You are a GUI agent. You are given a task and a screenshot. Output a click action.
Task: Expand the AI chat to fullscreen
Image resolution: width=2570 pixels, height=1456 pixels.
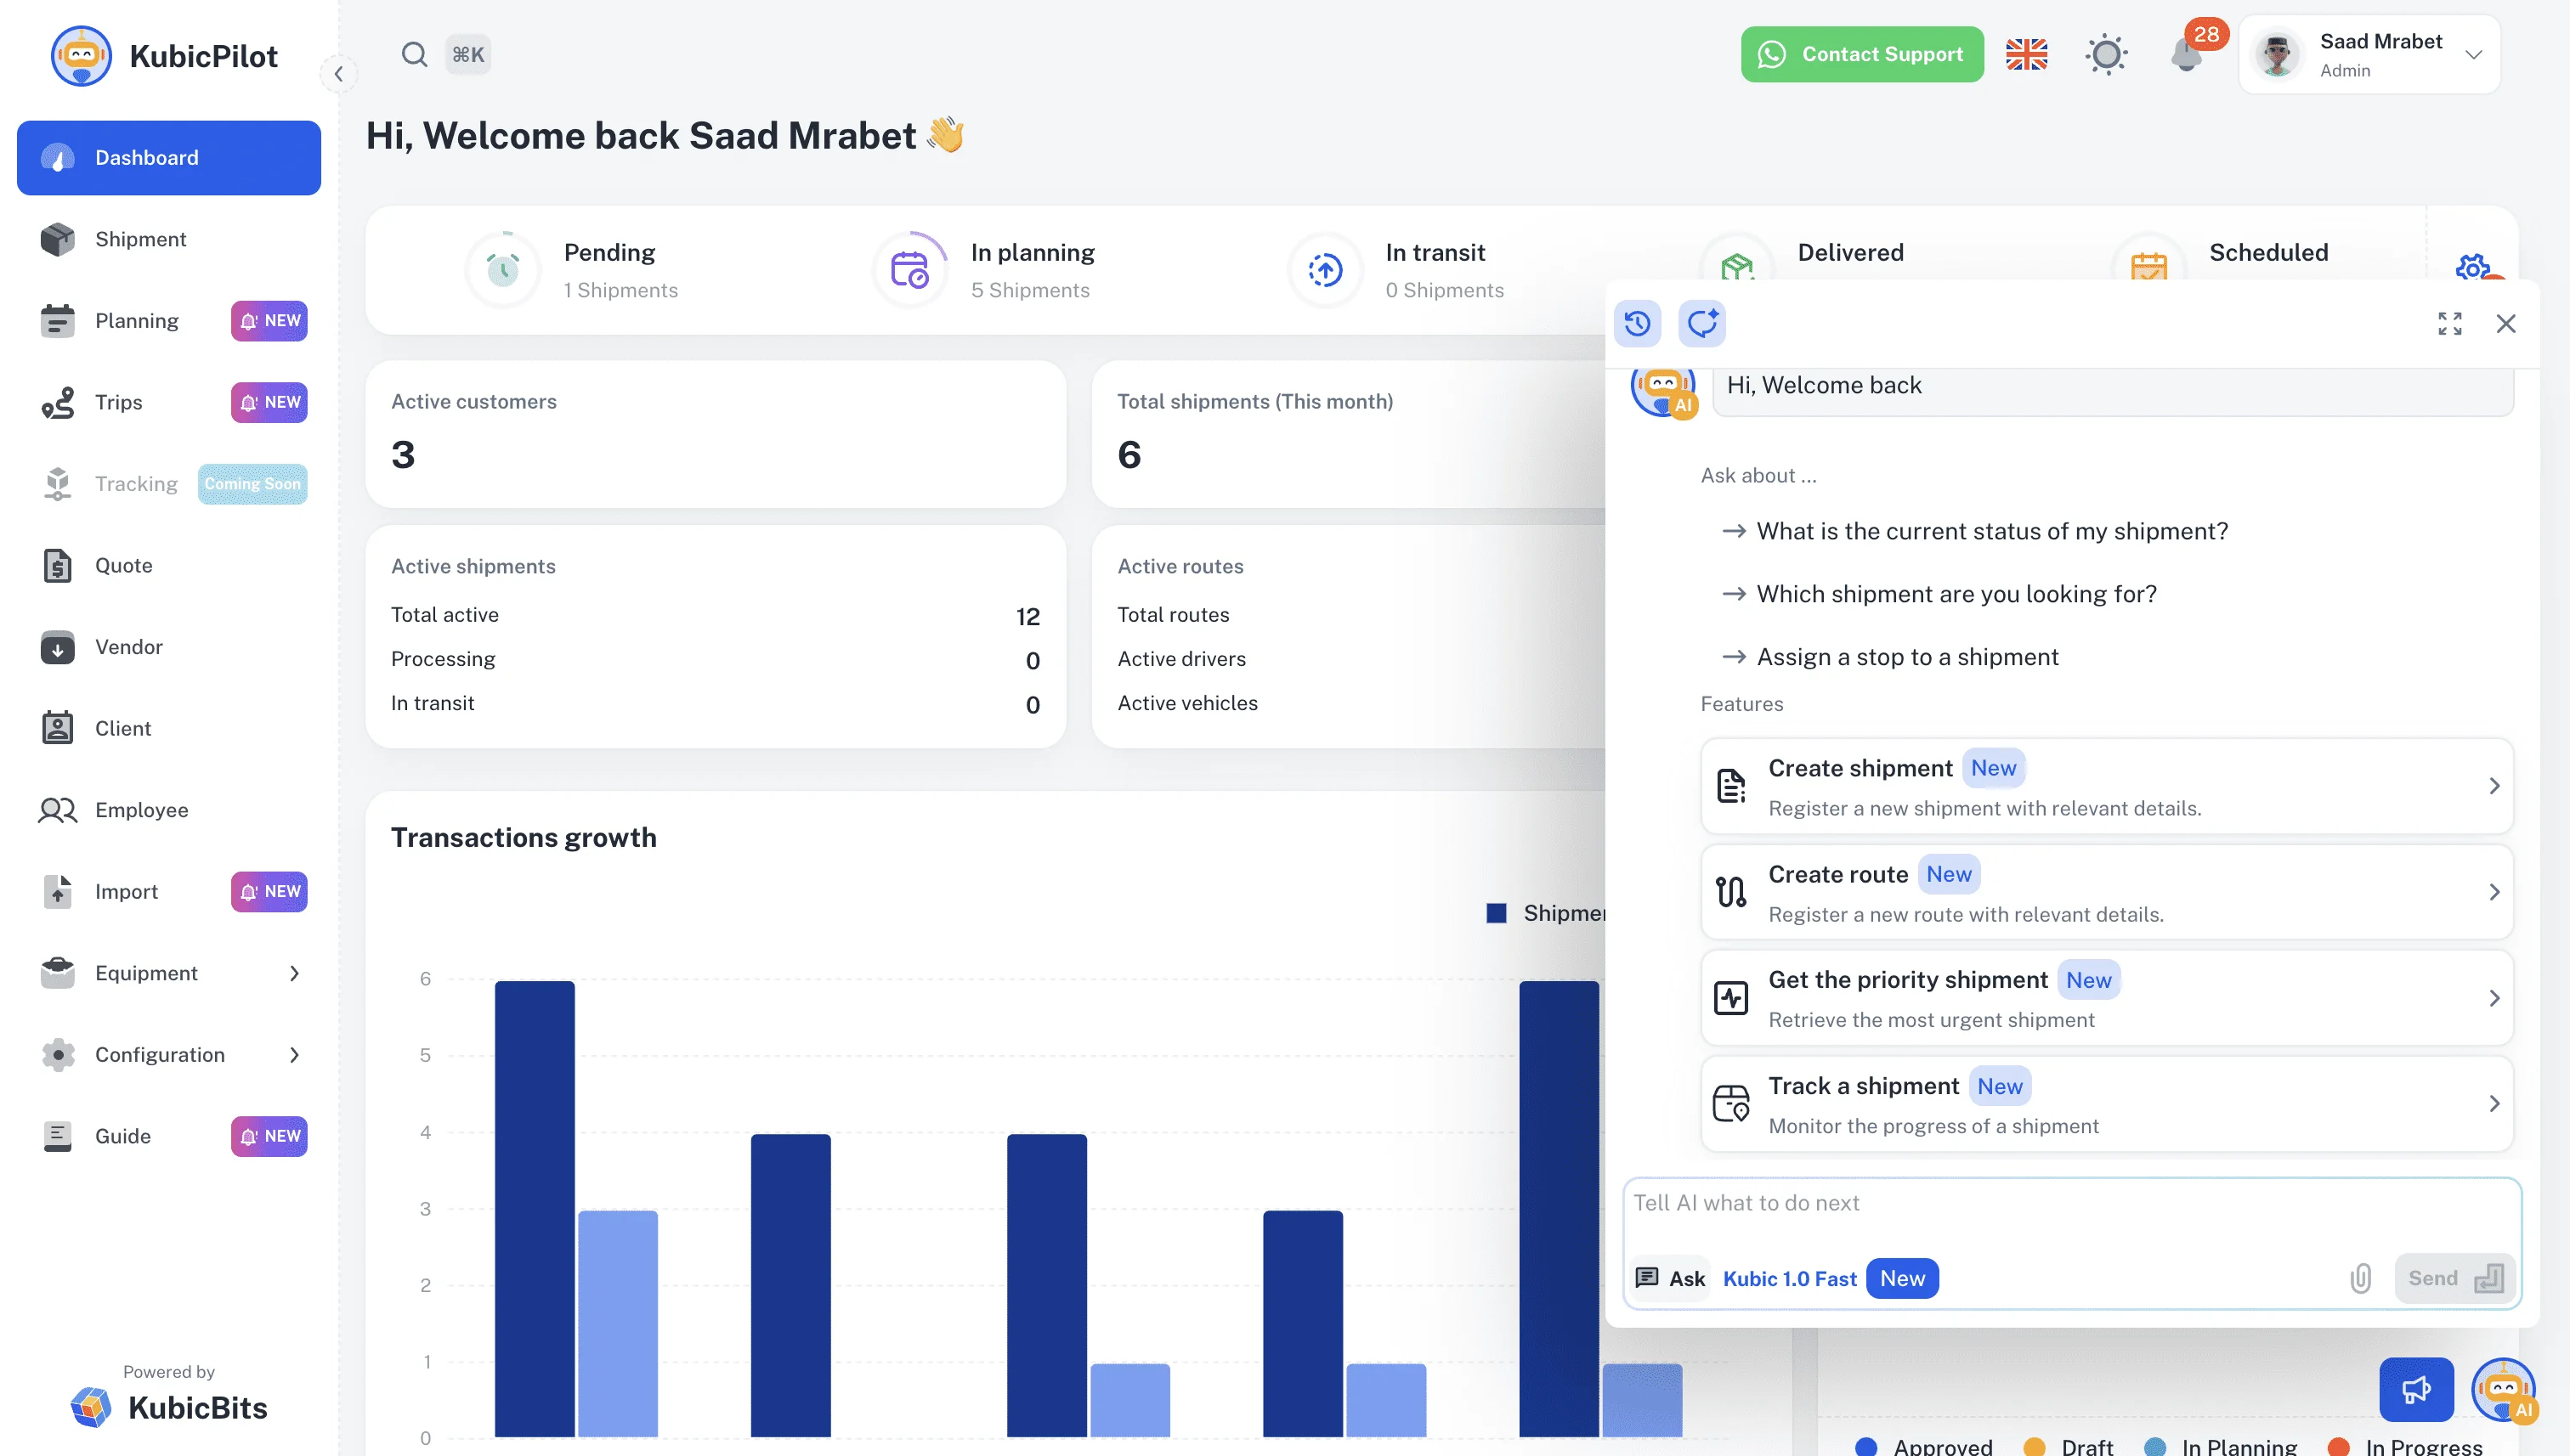click(2450, 323)
